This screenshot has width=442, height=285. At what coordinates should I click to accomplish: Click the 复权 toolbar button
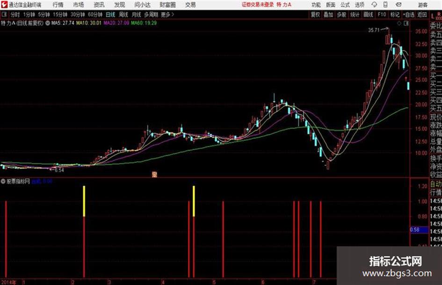(315, 15)
